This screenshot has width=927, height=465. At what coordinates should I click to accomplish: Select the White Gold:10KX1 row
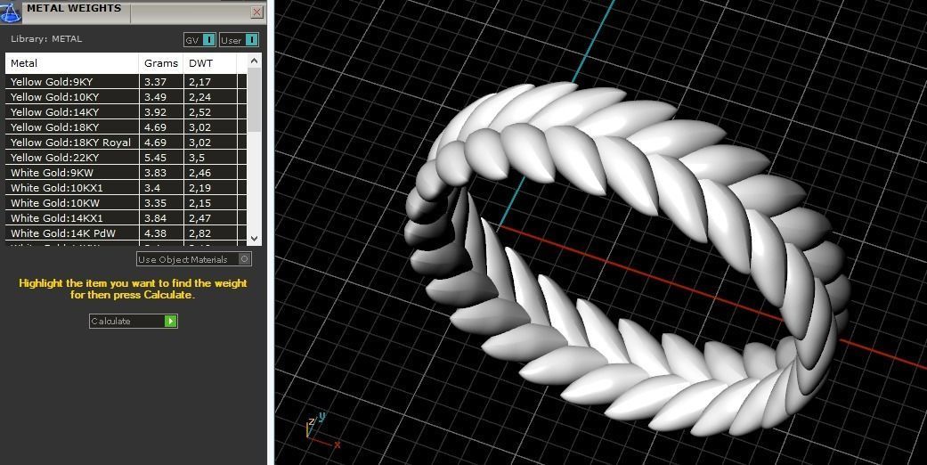click(126, 188)
